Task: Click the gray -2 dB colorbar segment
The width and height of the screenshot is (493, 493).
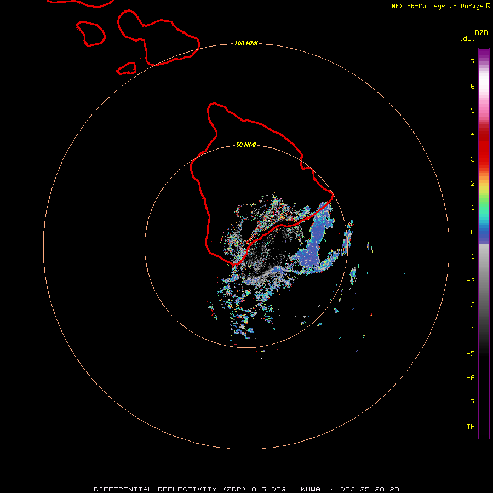Action: click(x=484, y=281)
